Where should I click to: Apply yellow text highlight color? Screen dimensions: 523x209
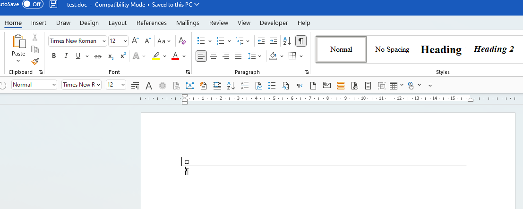tap(156, 56)
